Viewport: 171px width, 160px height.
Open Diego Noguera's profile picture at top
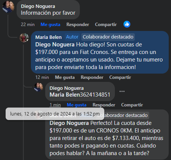(x=8, y=7)
